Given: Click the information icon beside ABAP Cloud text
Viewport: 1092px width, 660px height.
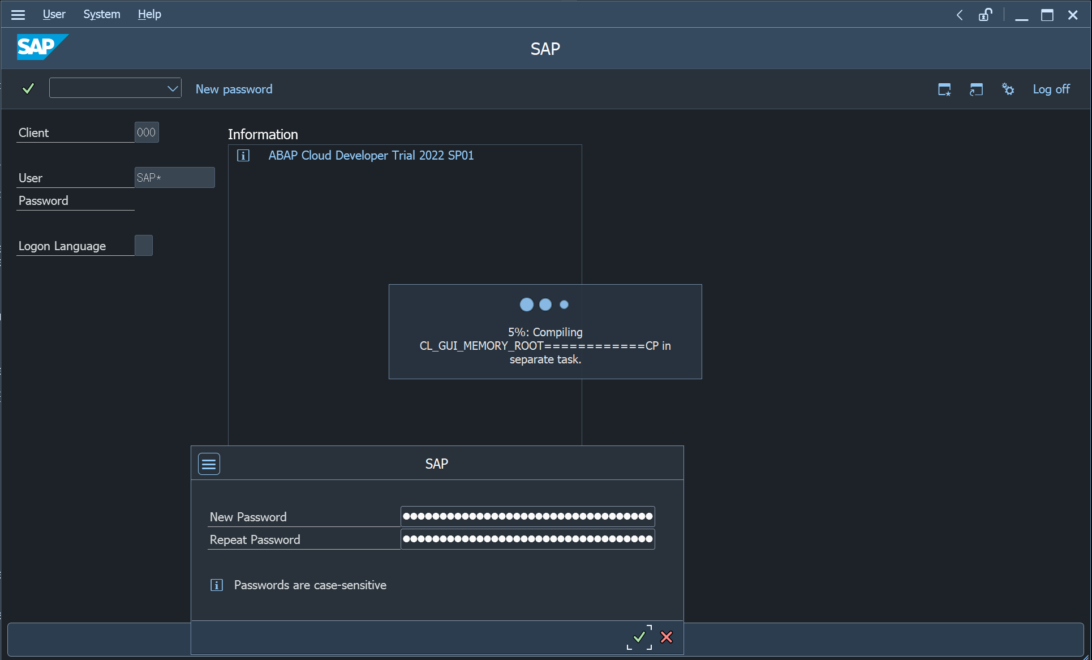Looking at the screenshot, I should tap(243, 156).
